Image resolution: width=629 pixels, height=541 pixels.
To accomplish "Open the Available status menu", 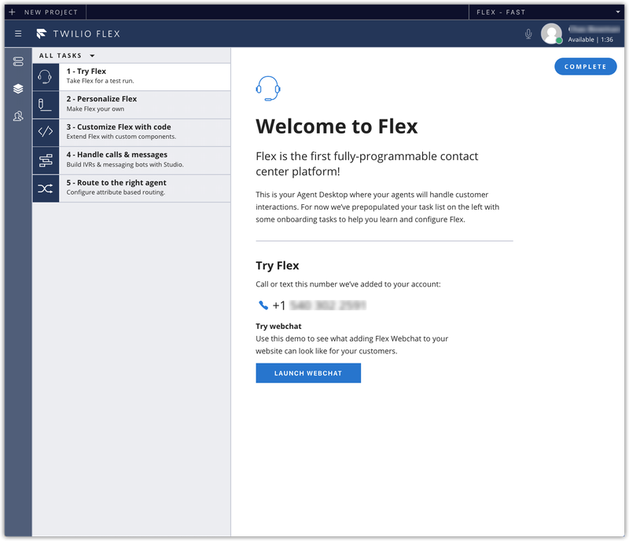I will click(x=590, y=39).
